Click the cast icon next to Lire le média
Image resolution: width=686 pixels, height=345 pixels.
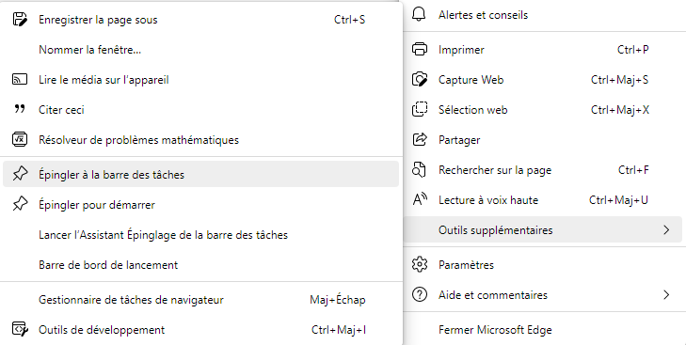pyautogui.click(x=20, y=80)
